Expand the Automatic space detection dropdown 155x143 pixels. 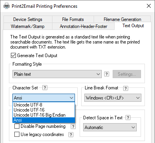(110, 127)
